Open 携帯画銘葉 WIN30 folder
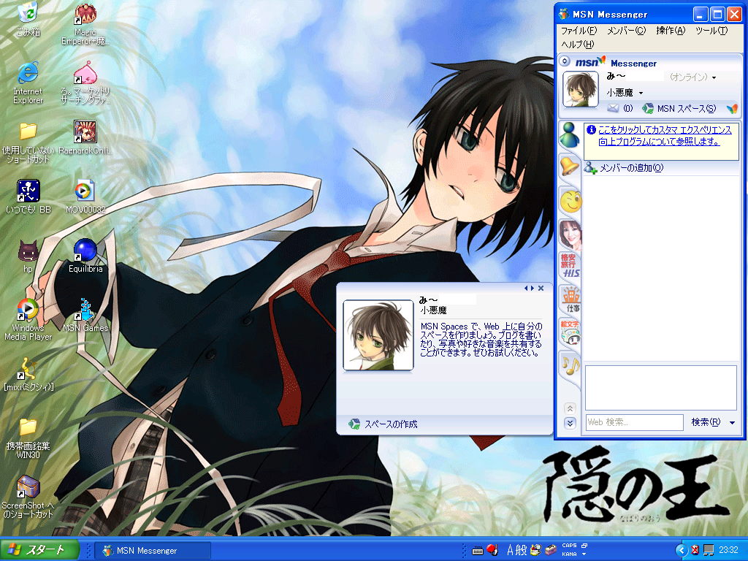This screenshot has height=561, width=748. point(28,427)
